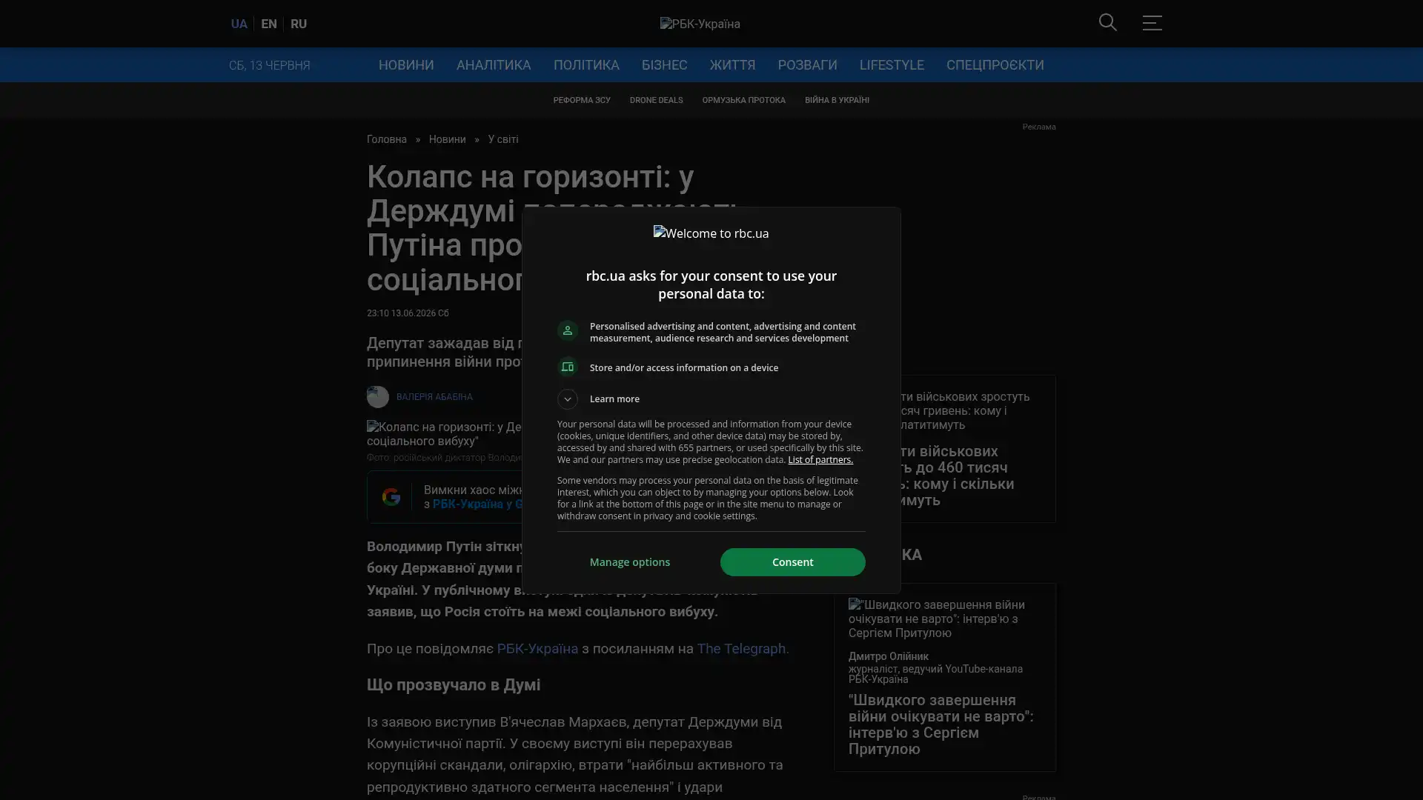Open the List of partners link
The image size is (1423, 800).
(x=820, y=460)
